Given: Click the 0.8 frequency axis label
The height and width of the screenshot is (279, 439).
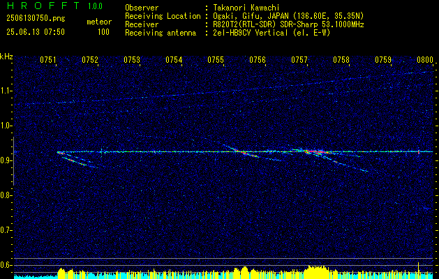Looking at the screenshot, I should coord(5,195).
